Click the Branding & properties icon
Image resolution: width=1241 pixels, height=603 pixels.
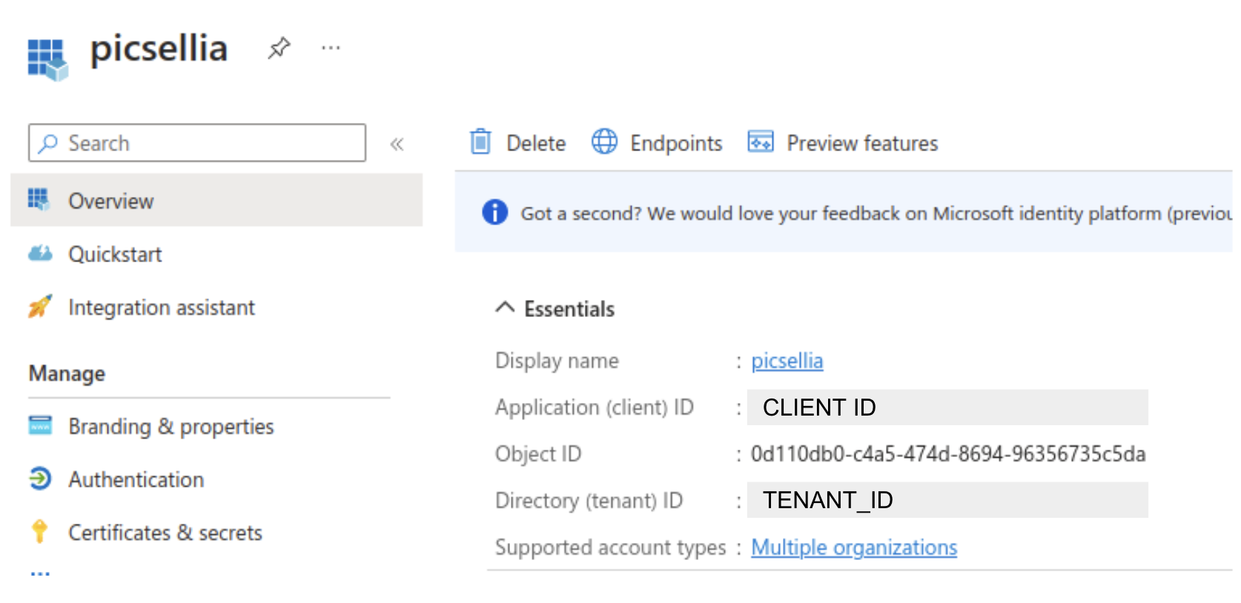40,425
